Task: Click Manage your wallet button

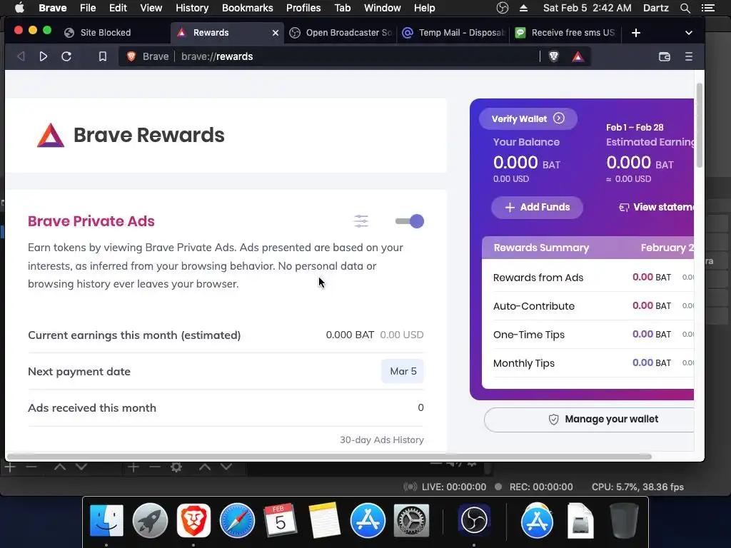Action: click(x=589, y=419)
